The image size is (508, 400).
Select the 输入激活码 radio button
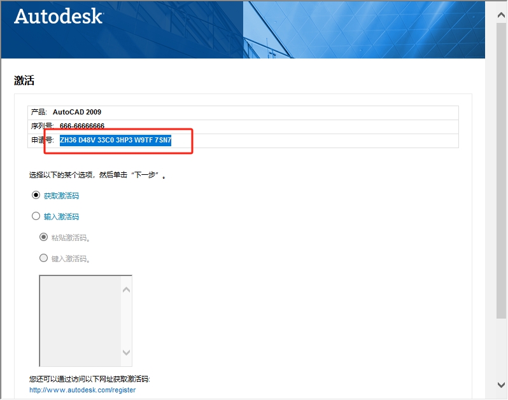tap(36, 216)
